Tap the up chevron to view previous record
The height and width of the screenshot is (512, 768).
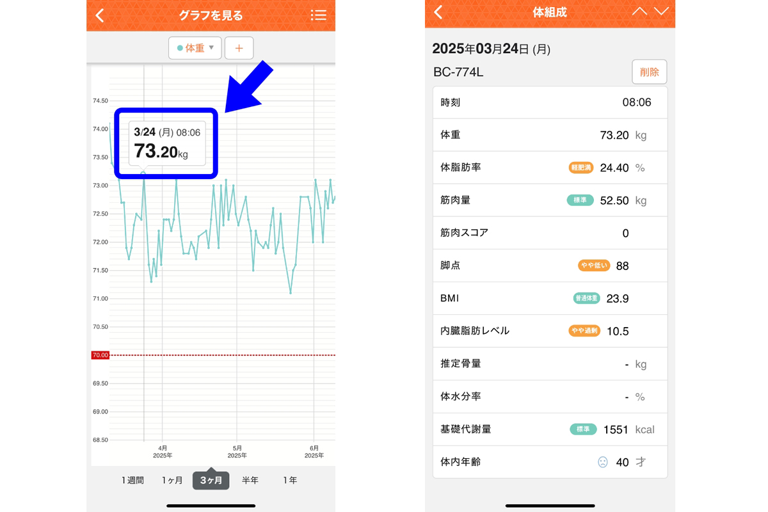click(x=641, y=12)
